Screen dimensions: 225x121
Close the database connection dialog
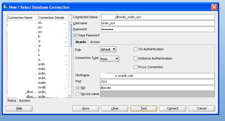click(214, 7)
